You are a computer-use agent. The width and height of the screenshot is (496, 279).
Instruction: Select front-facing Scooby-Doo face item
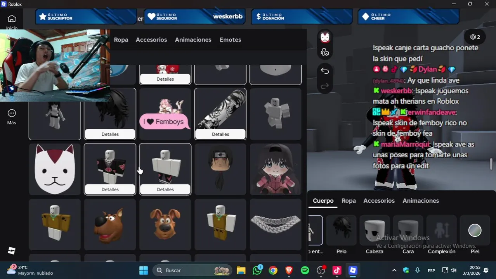tap(165, 224)
